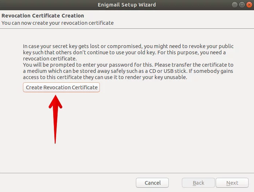Click the line ending 'revocation certificate.'
This screenshot has width=254, height=192.
coord(50,59)
